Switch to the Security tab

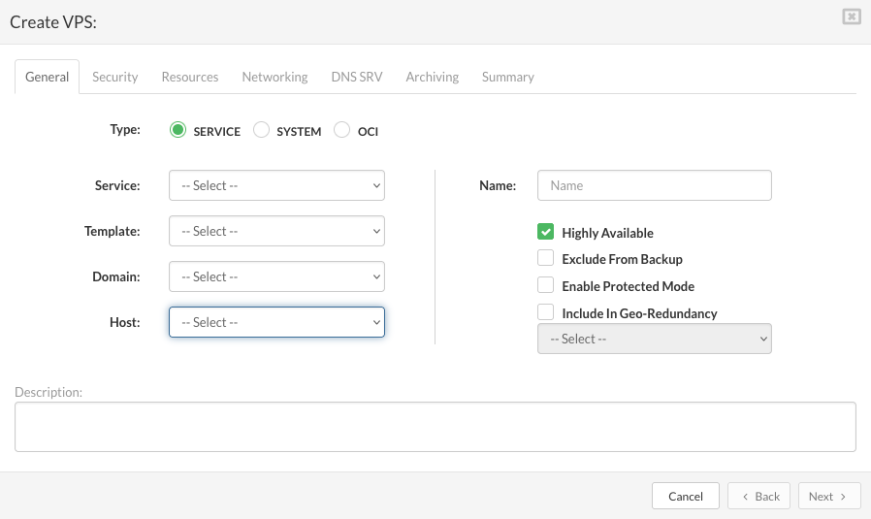(114, 77)
